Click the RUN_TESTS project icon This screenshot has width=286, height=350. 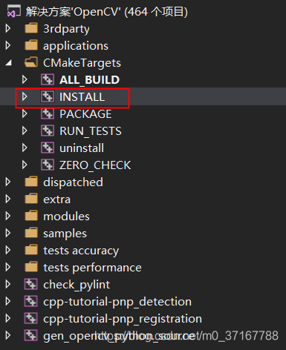(48, 131)
